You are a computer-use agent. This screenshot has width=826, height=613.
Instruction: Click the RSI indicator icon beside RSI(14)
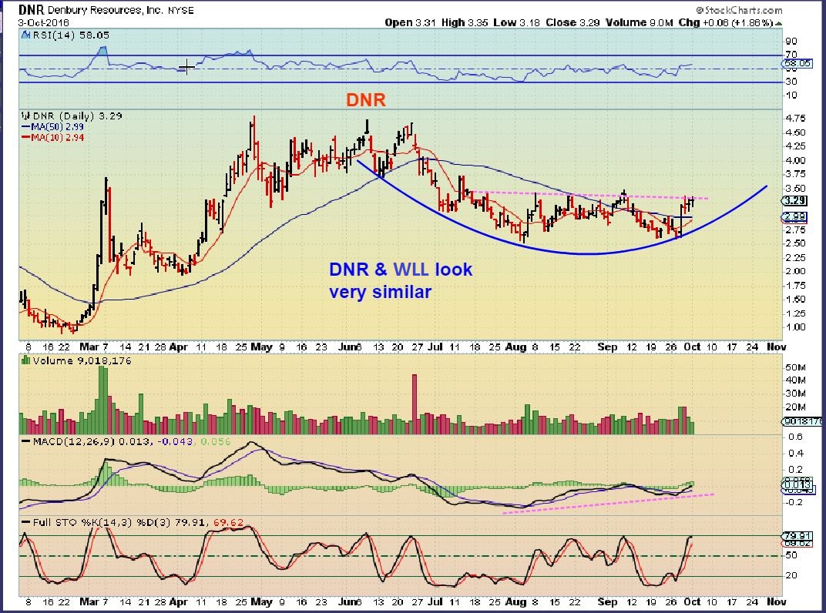[26, 35]
